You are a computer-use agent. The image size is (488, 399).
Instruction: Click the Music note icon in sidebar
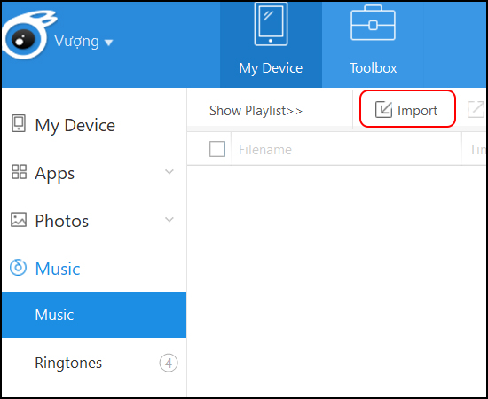(18, 268)
